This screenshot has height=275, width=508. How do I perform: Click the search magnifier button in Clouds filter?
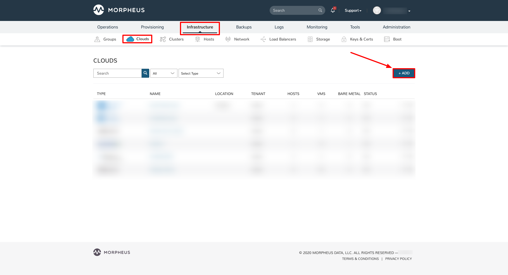145,73
